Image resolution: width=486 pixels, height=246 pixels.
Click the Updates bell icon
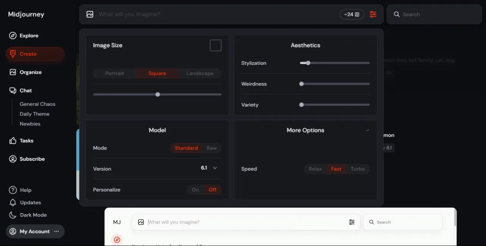tap(13, 202)
